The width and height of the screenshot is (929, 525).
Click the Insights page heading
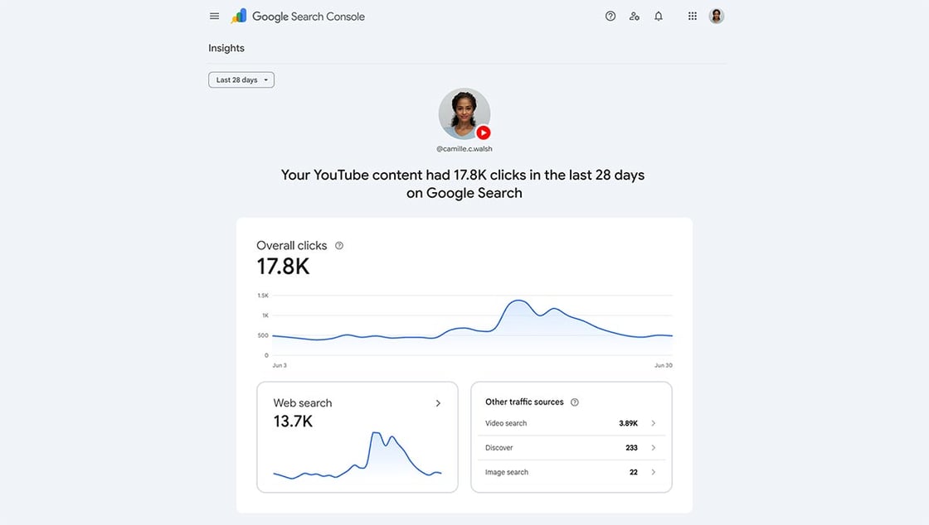tap(226, 48)
